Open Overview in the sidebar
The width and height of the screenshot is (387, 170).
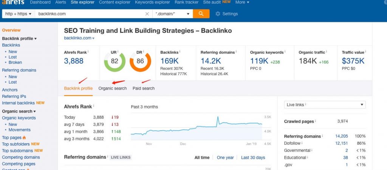tap(11, 30)
